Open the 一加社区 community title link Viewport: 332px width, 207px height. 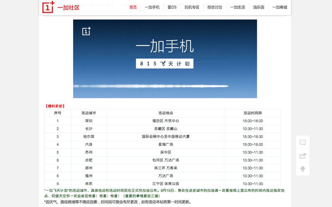pyautogui.click(x=68, y=8)
